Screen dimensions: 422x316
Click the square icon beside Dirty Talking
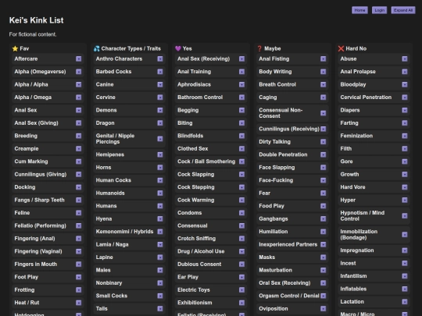pos(324,141)
